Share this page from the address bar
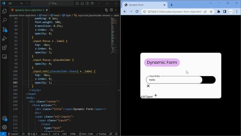241x136 pixels. (x=205, y=12)
